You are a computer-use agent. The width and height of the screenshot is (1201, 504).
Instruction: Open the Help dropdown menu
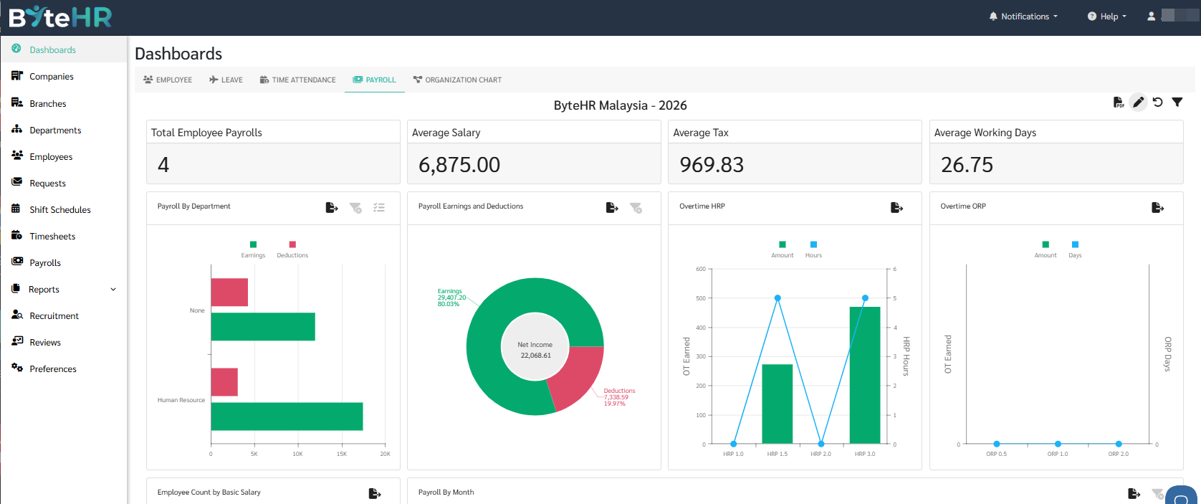click(1107, 16)
